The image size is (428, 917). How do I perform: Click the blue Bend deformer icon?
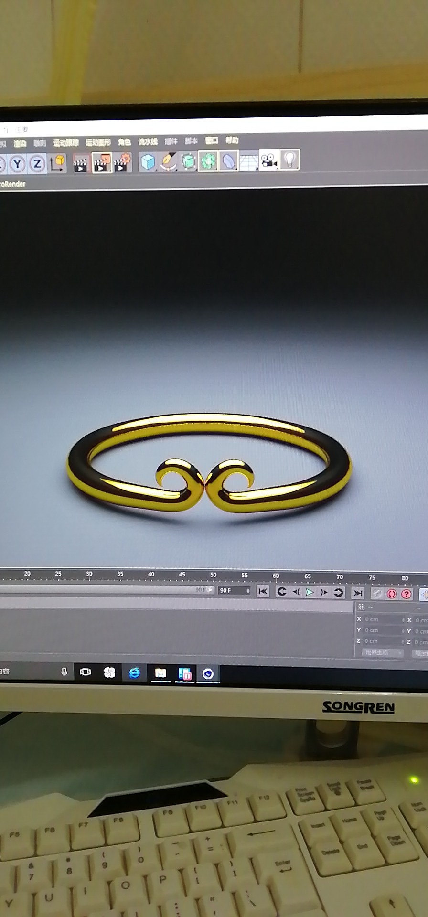tap(229, 160)
